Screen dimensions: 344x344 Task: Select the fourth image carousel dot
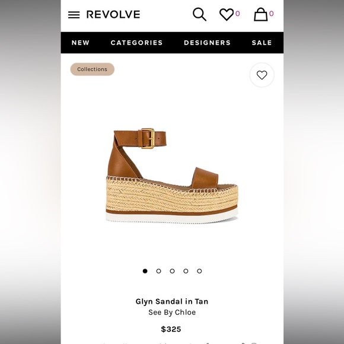coord(186,271)
